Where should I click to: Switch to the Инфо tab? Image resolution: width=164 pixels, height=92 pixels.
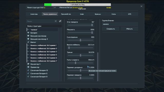pyautogui.click(x=82, y=14)
